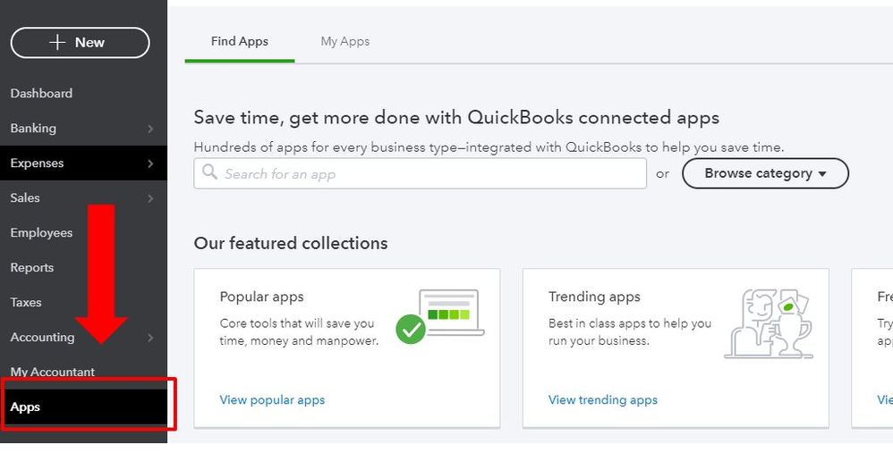Click the View popular apps link
Viewport: 893px width, 452px height.
click(272, 399)
